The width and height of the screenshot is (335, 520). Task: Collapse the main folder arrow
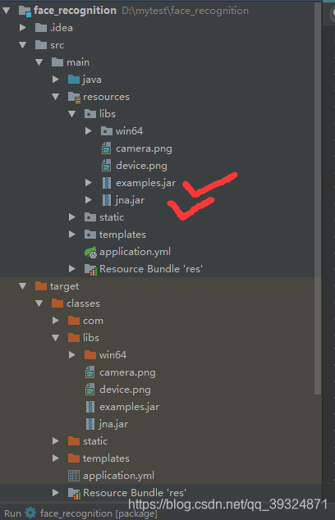39,62
